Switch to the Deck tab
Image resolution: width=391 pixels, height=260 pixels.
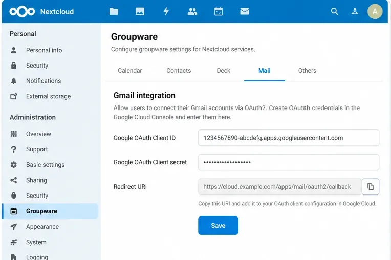(x=224, y=71)
